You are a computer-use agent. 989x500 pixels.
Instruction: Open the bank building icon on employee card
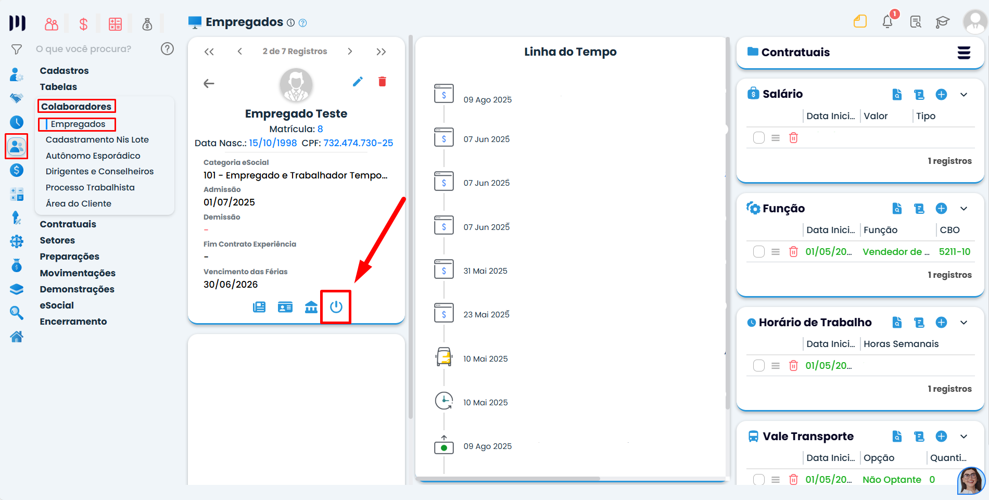(311, 307)
